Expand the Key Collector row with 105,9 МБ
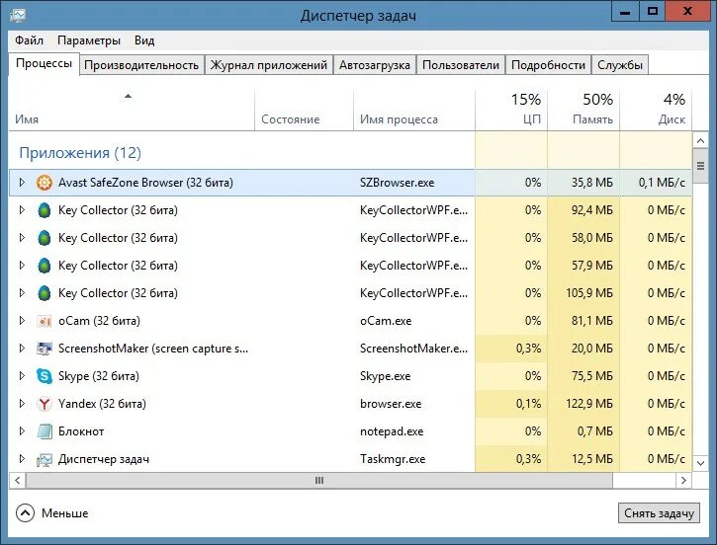 pos(22,293)
